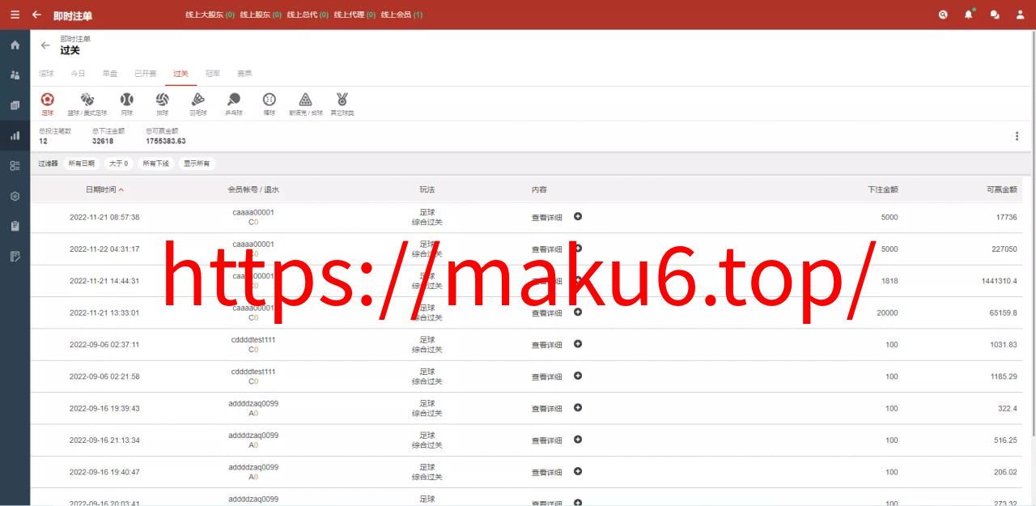This screenshot has width=1036, height=506.
Task: Open the 所有日期 date filter
Action: pos(81,164)
